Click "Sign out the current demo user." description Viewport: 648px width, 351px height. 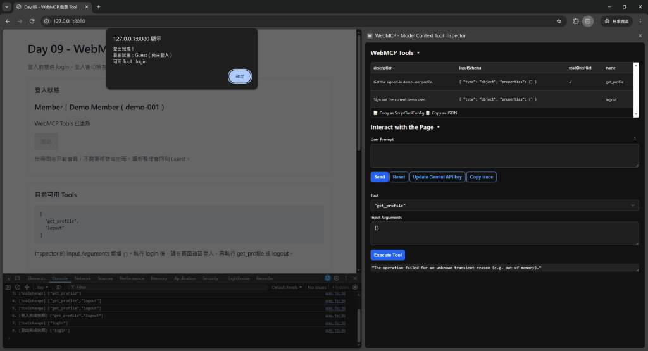pyautogui.click(x=399, y=99)
